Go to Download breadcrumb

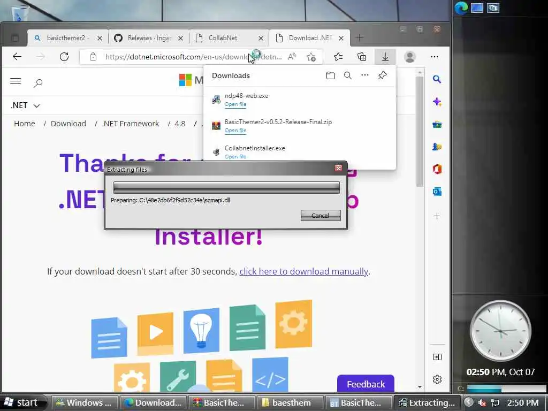tap(68, 124)
